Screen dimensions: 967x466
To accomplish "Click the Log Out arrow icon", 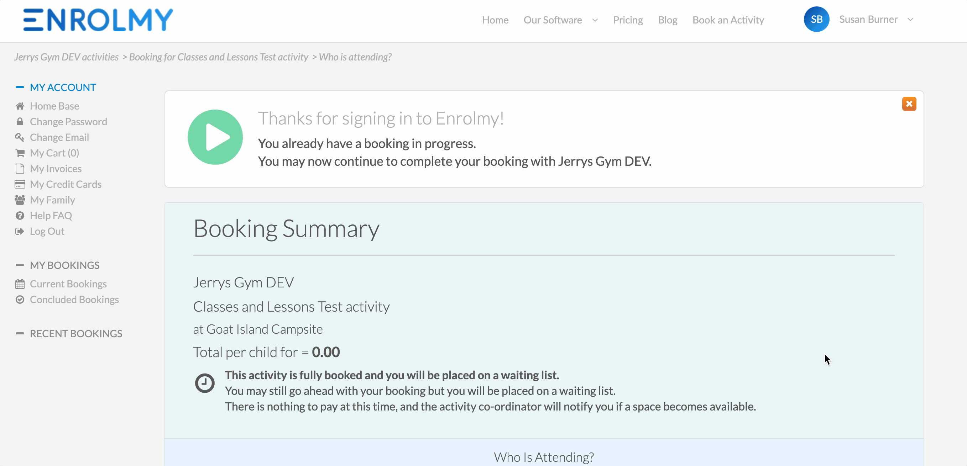I will coord(20,231).
